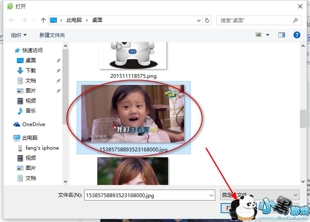Expand the 组织 organize menu
This screenshot has width=310, height=222.
point(19,35)
